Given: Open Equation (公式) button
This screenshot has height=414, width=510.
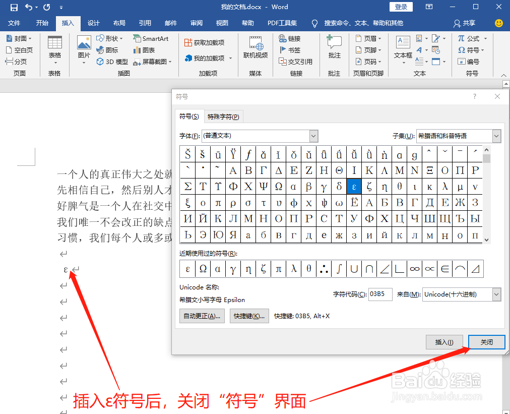Looking at the screenshot, I should click(x=468, y=38).
